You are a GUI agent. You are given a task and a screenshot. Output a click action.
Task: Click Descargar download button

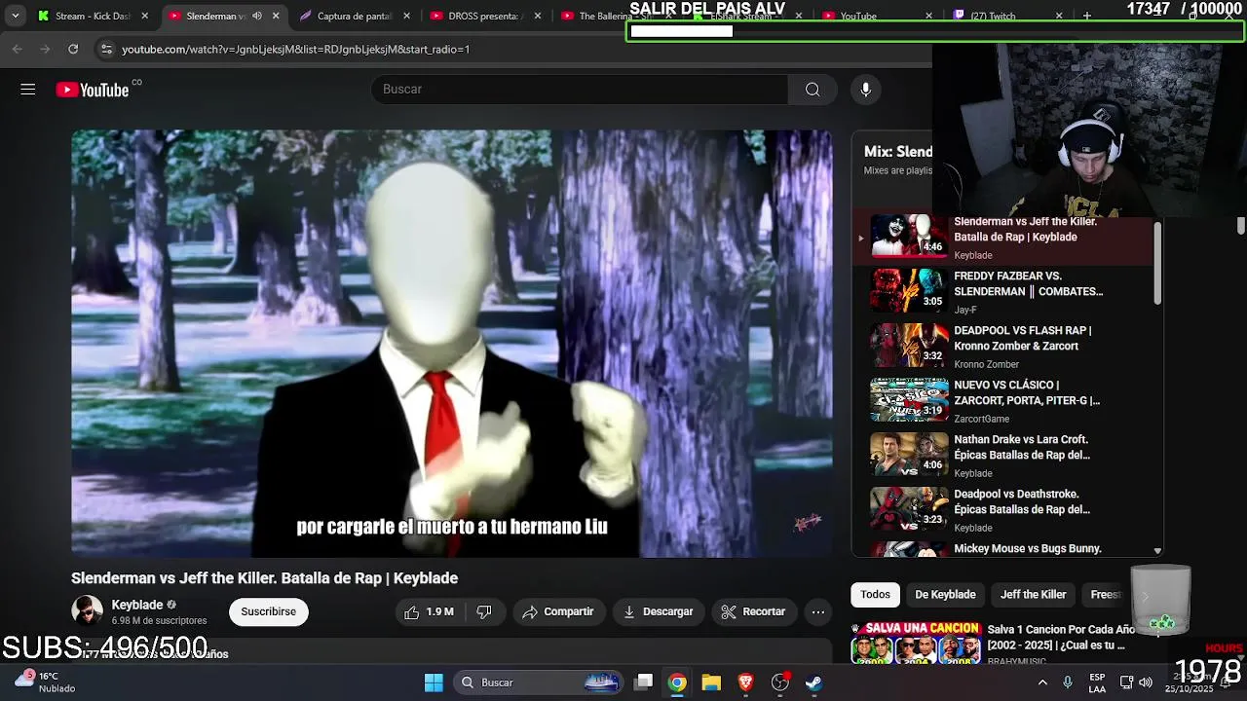(x=659, y=611)
